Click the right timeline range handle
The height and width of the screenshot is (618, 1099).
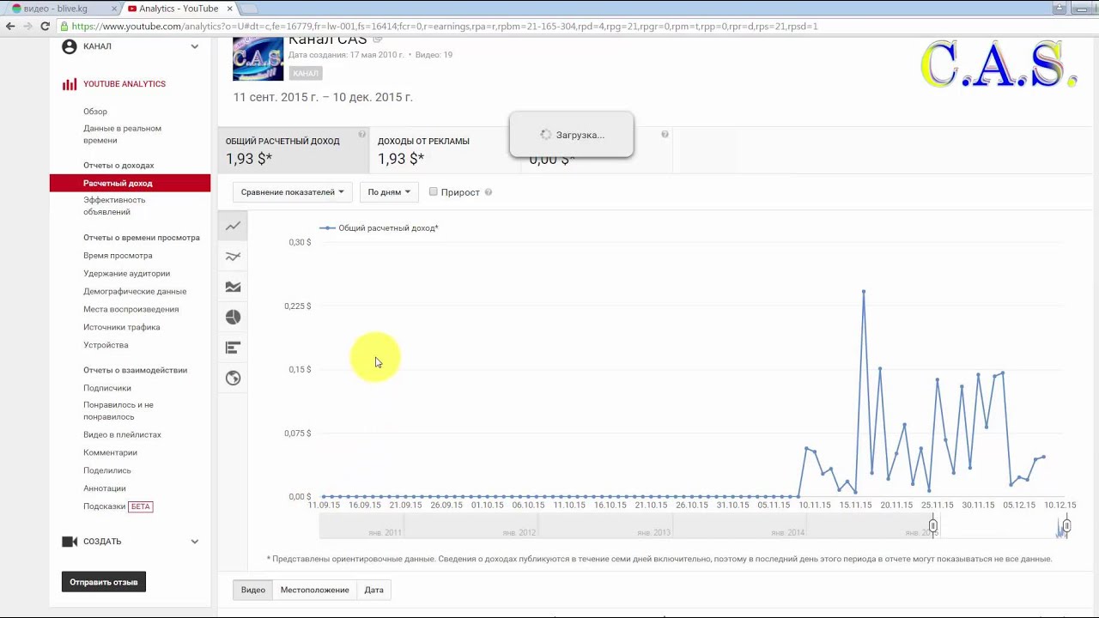pyautogui.click(x=1066, y=525)
